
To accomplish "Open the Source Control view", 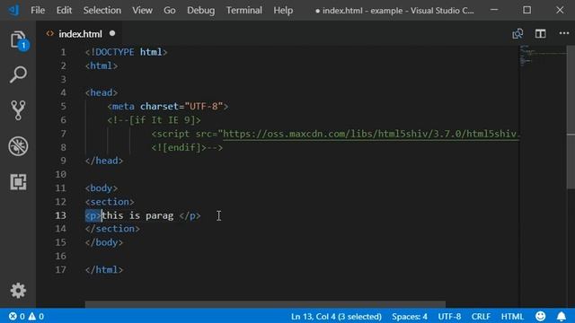I will (18, 110).
